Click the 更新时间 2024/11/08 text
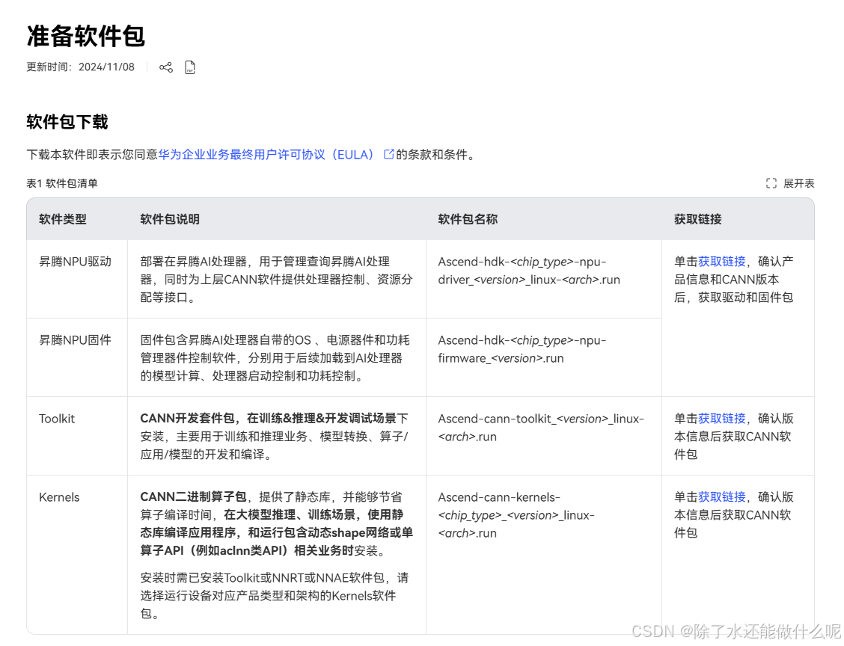The width and height of the screenshot is (844, 646). pos(80,67)
